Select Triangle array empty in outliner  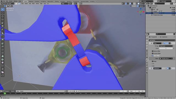158,15
